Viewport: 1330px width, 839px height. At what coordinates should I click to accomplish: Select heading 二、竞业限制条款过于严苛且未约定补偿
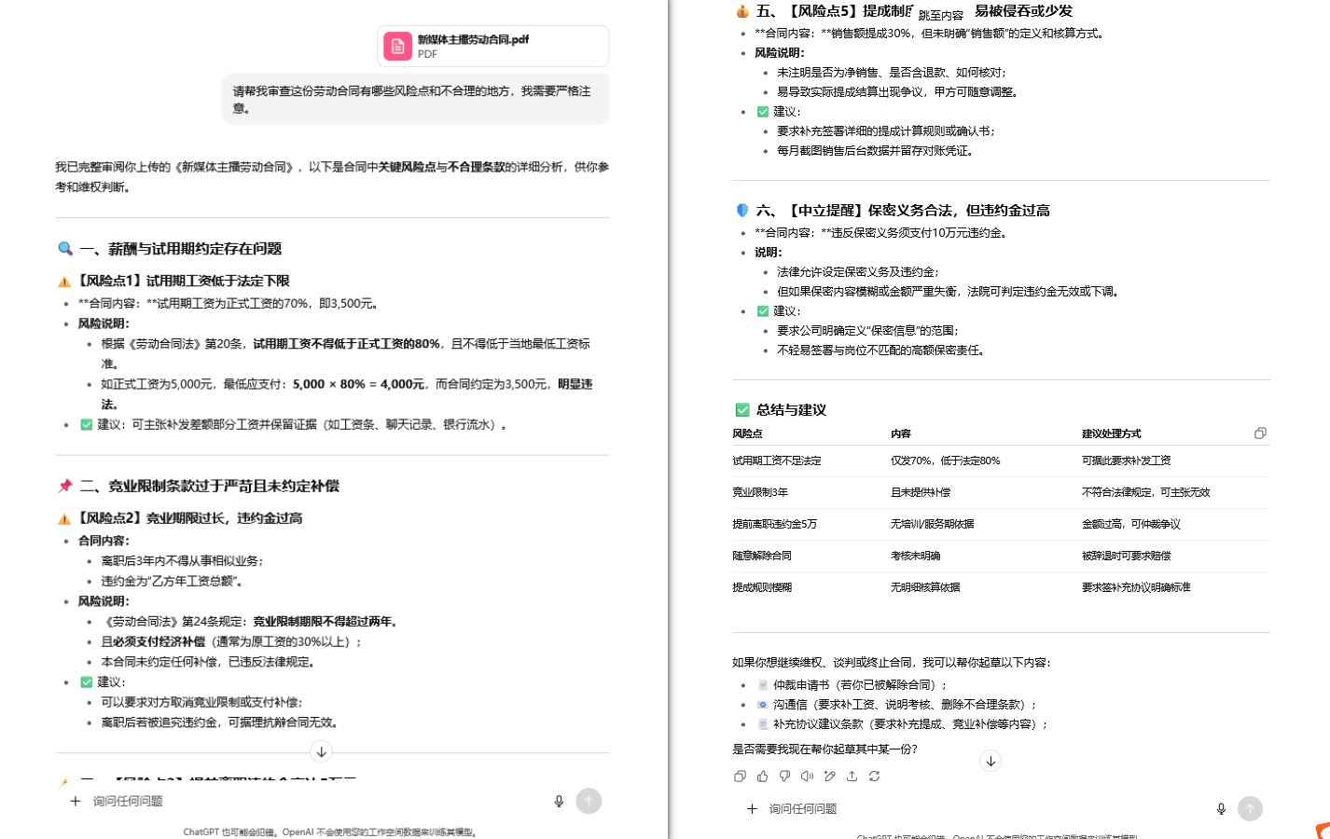click(210, 486)
